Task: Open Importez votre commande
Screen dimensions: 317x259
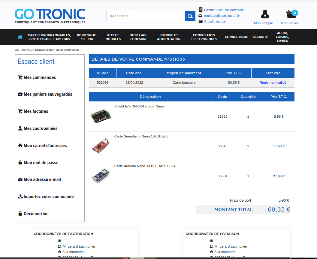Action: [49, 197]
